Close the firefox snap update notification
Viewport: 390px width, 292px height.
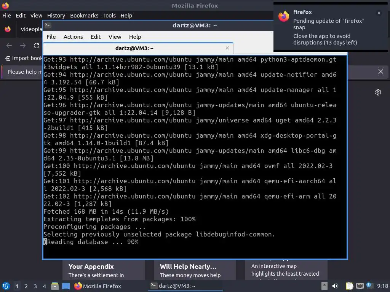pos(379,13)
